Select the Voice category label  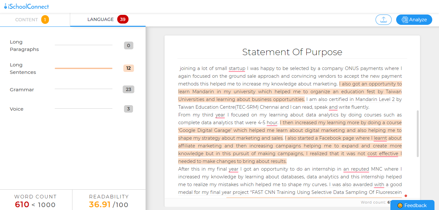(x=17, y=109)
